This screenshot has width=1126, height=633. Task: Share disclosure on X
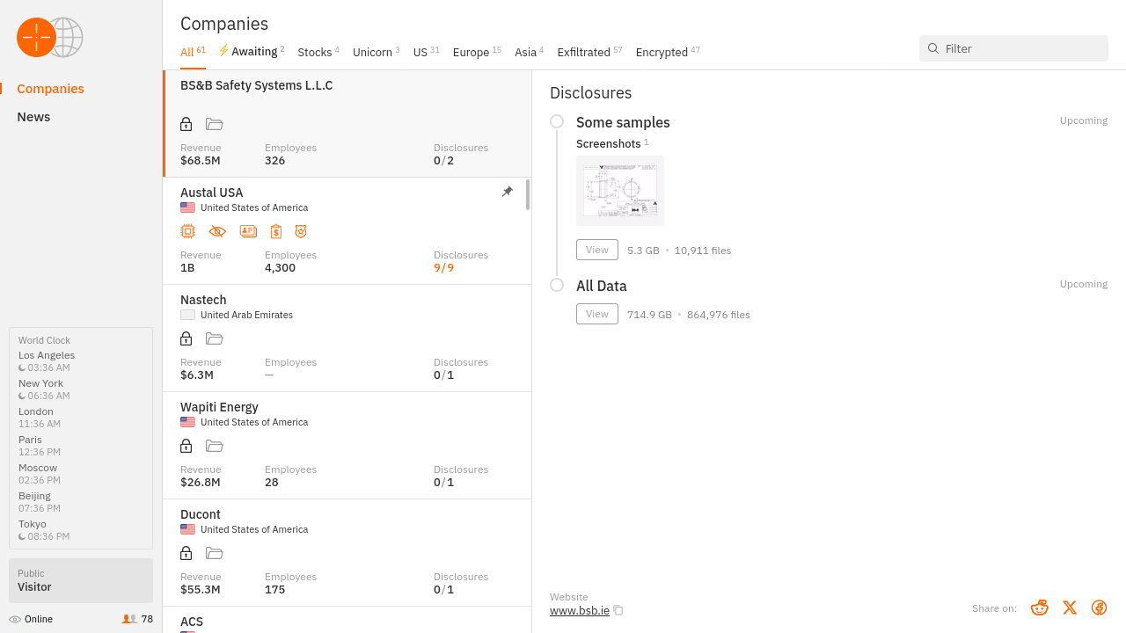tap(1069, 608)
